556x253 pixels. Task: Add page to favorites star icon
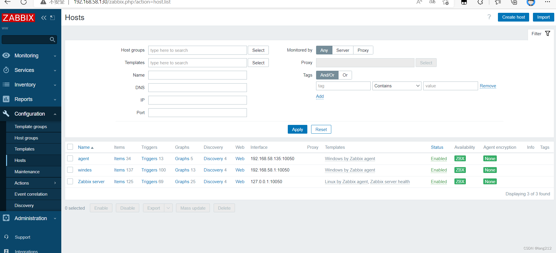click(446, 2)
